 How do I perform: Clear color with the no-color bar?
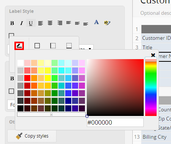pos(51,114)
